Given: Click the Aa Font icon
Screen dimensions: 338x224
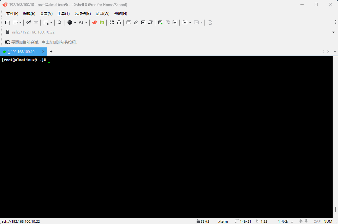Looking at the screenshot, I should (x=81, y=22).
